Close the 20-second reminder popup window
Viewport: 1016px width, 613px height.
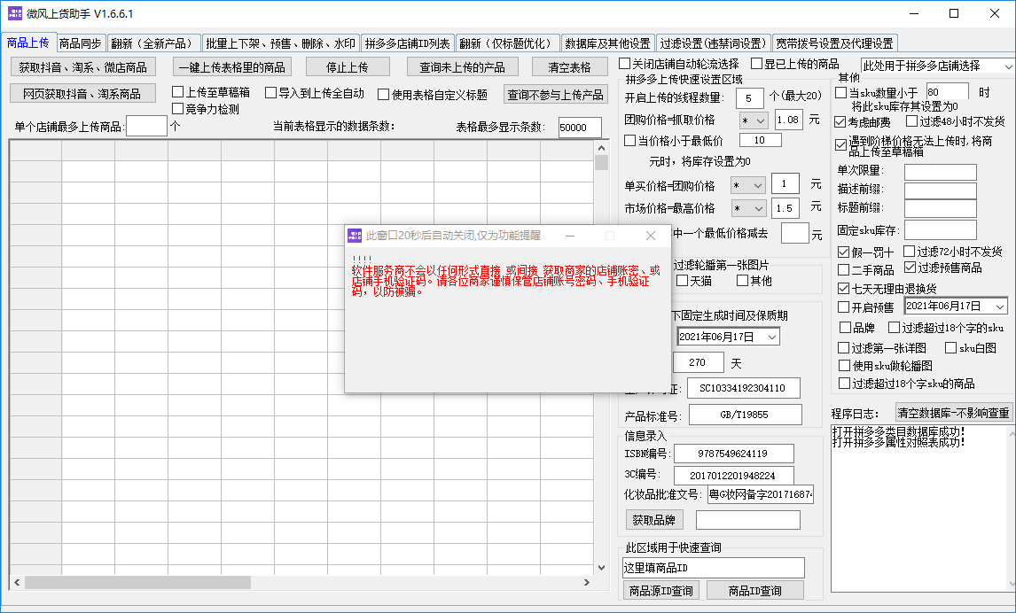pos(651,236)
